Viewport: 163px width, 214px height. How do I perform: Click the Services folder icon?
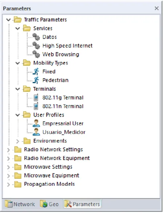27,28
